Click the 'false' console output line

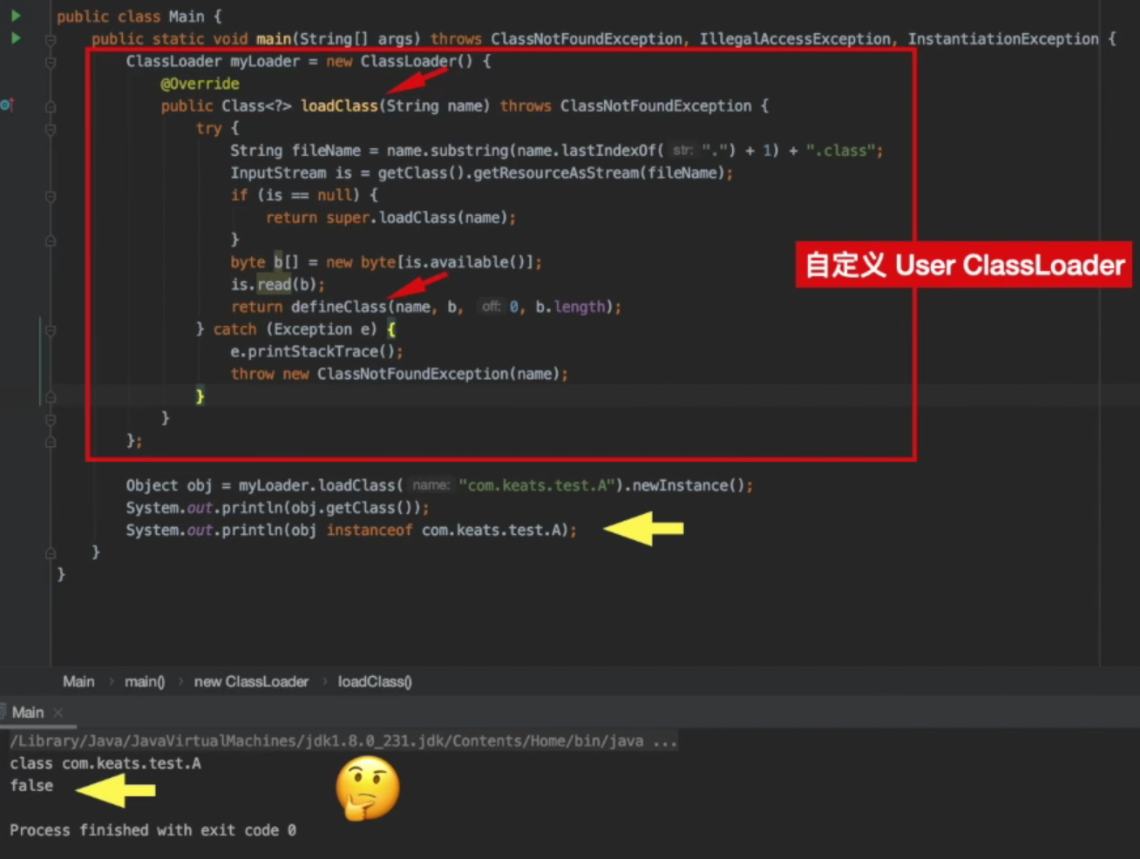(31, 786)
